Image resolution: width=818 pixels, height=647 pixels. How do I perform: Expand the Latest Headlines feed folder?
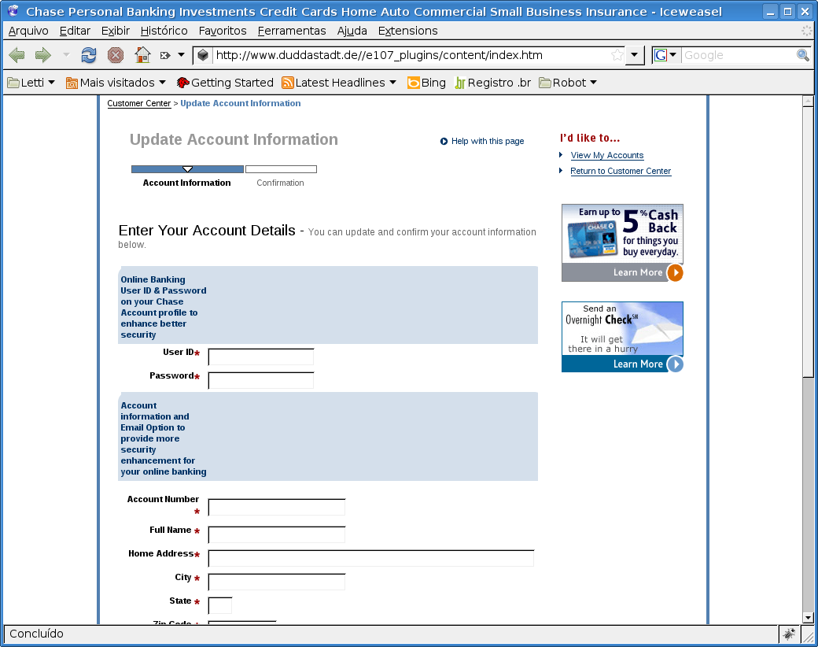click(339, 83)
